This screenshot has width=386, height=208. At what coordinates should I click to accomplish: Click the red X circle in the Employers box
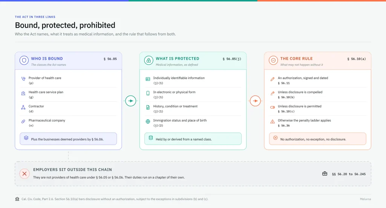click(25, 174)
